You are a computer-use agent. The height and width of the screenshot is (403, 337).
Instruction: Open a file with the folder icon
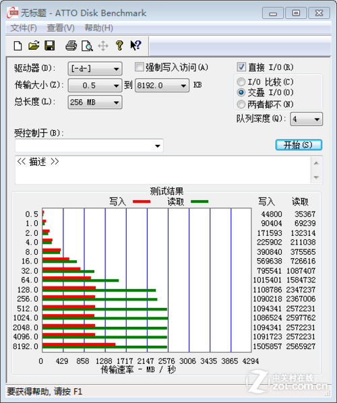[34, 46]
